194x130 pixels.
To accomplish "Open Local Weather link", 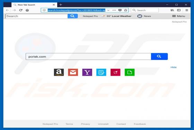I will pyautogui.click(x=122, y=16).
